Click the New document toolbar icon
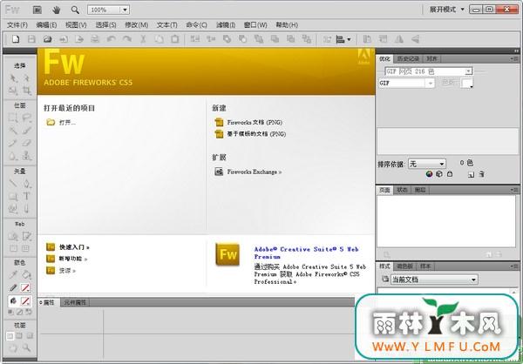Viewport: 523px width, 364px height. click(16, 39)
